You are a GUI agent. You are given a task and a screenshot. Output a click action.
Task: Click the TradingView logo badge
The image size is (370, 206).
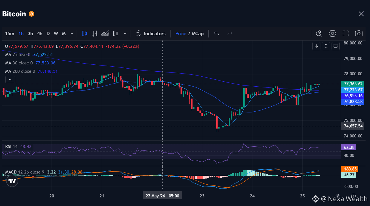click(12, 181)
